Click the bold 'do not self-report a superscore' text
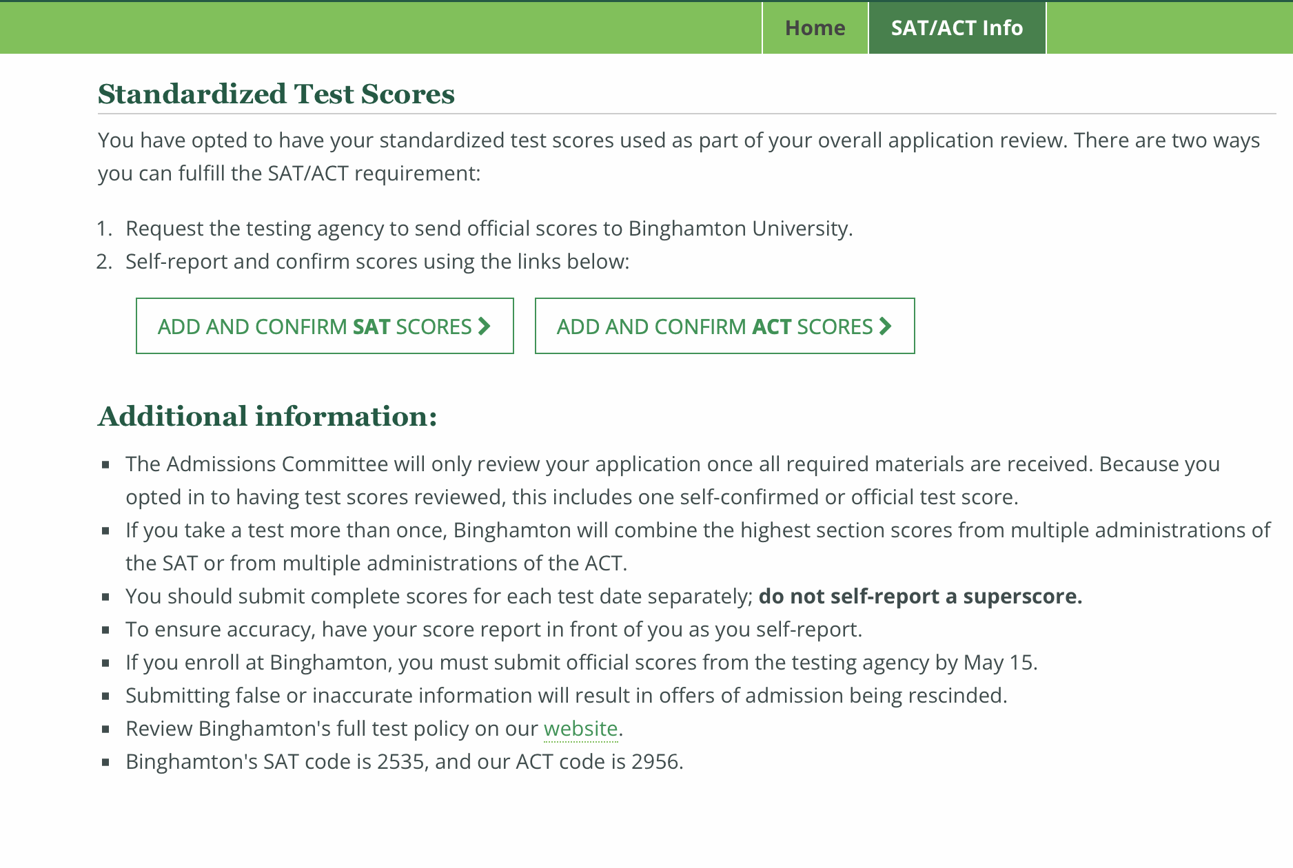The height and width of the screenshot is (868, 1293). point(920,596)
